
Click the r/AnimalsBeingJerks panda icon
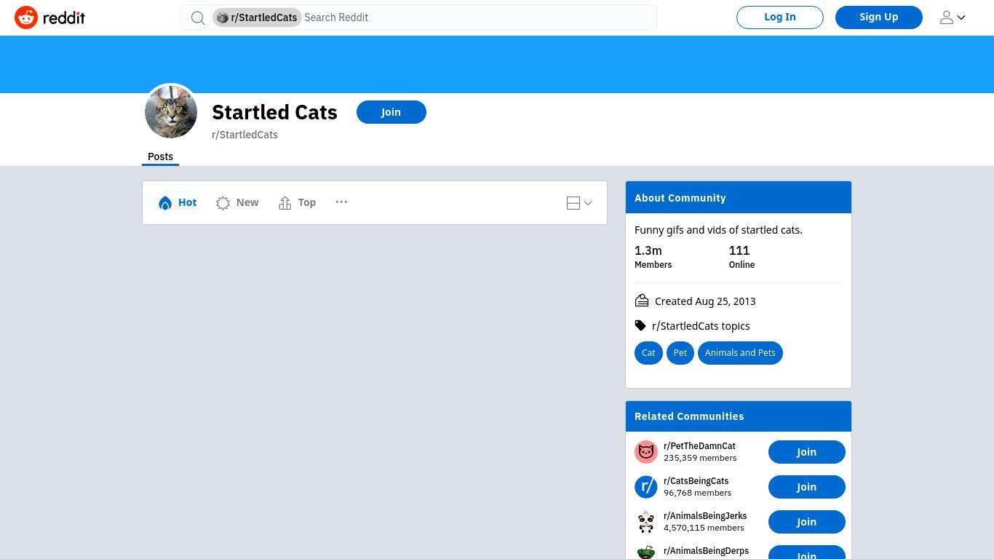[646, 522]
